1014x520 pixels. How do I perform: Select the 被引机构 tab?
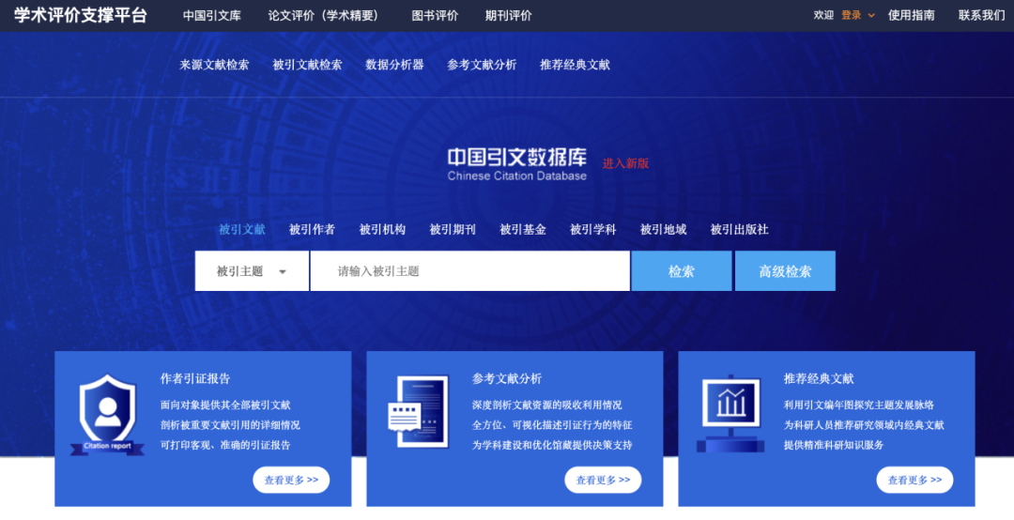[x=382, y=230]
